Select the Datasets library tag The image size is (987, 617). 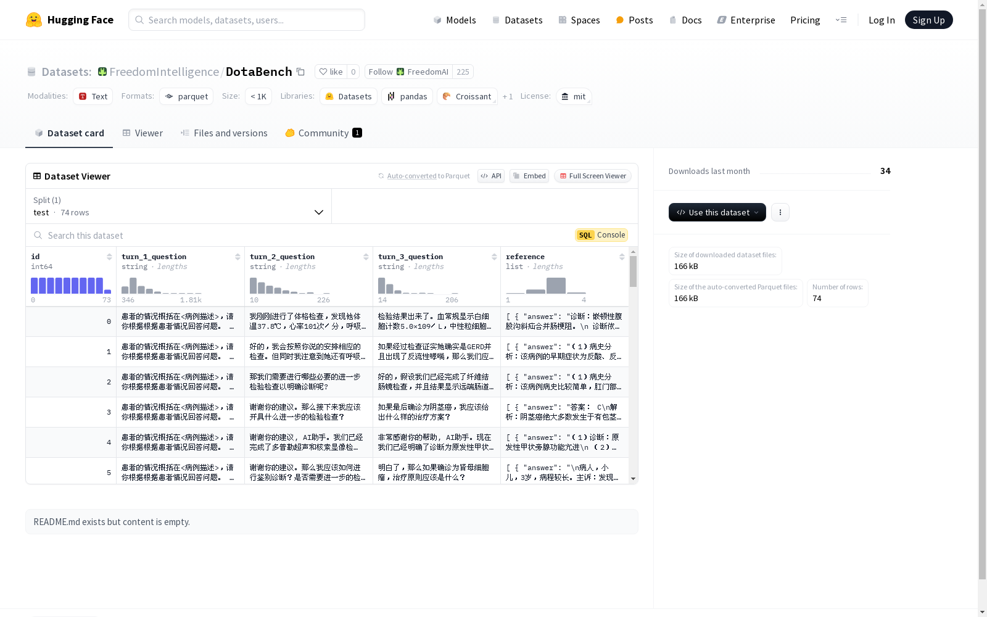349,96
